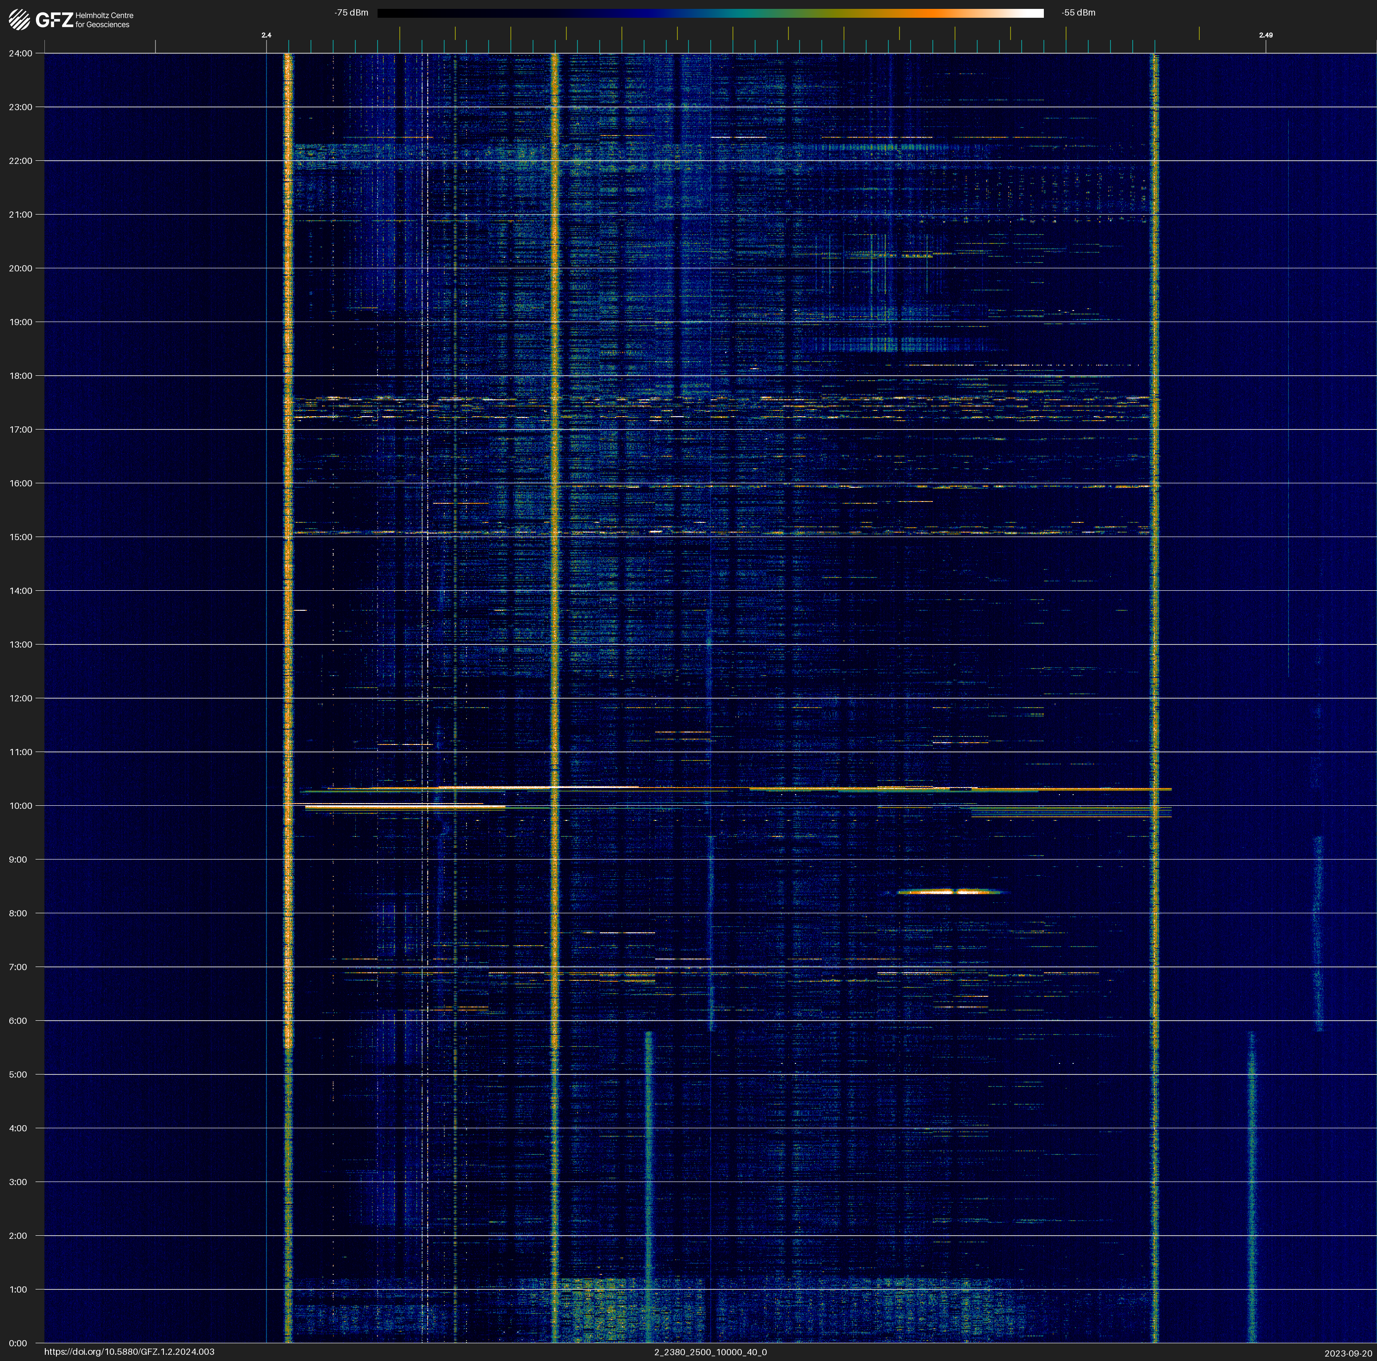Open the doi.org GFZ dataset link
Screen dimensions: 1377x1361
129,1352
